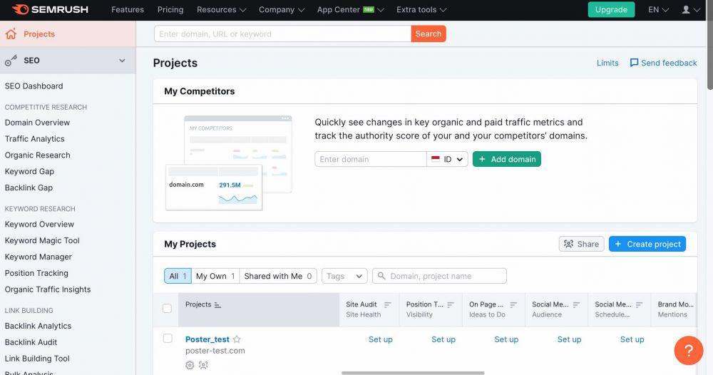
Task: Open Keyword Magic Tool in sidebar
Action: point(42,240)
